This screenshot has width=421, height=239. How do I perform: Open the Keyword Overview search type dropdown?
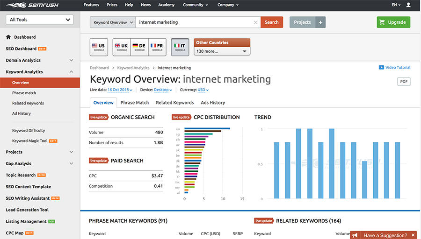[113, 22]
